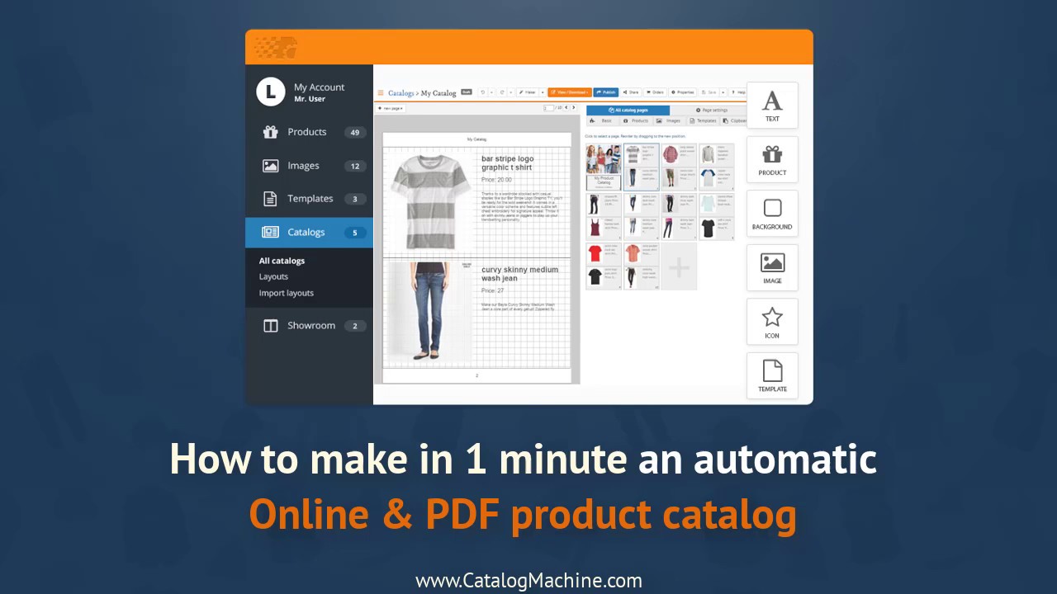Viewport: 1057px width, 594px height.
Task: Click the Properties button
Action: point(682,92)
